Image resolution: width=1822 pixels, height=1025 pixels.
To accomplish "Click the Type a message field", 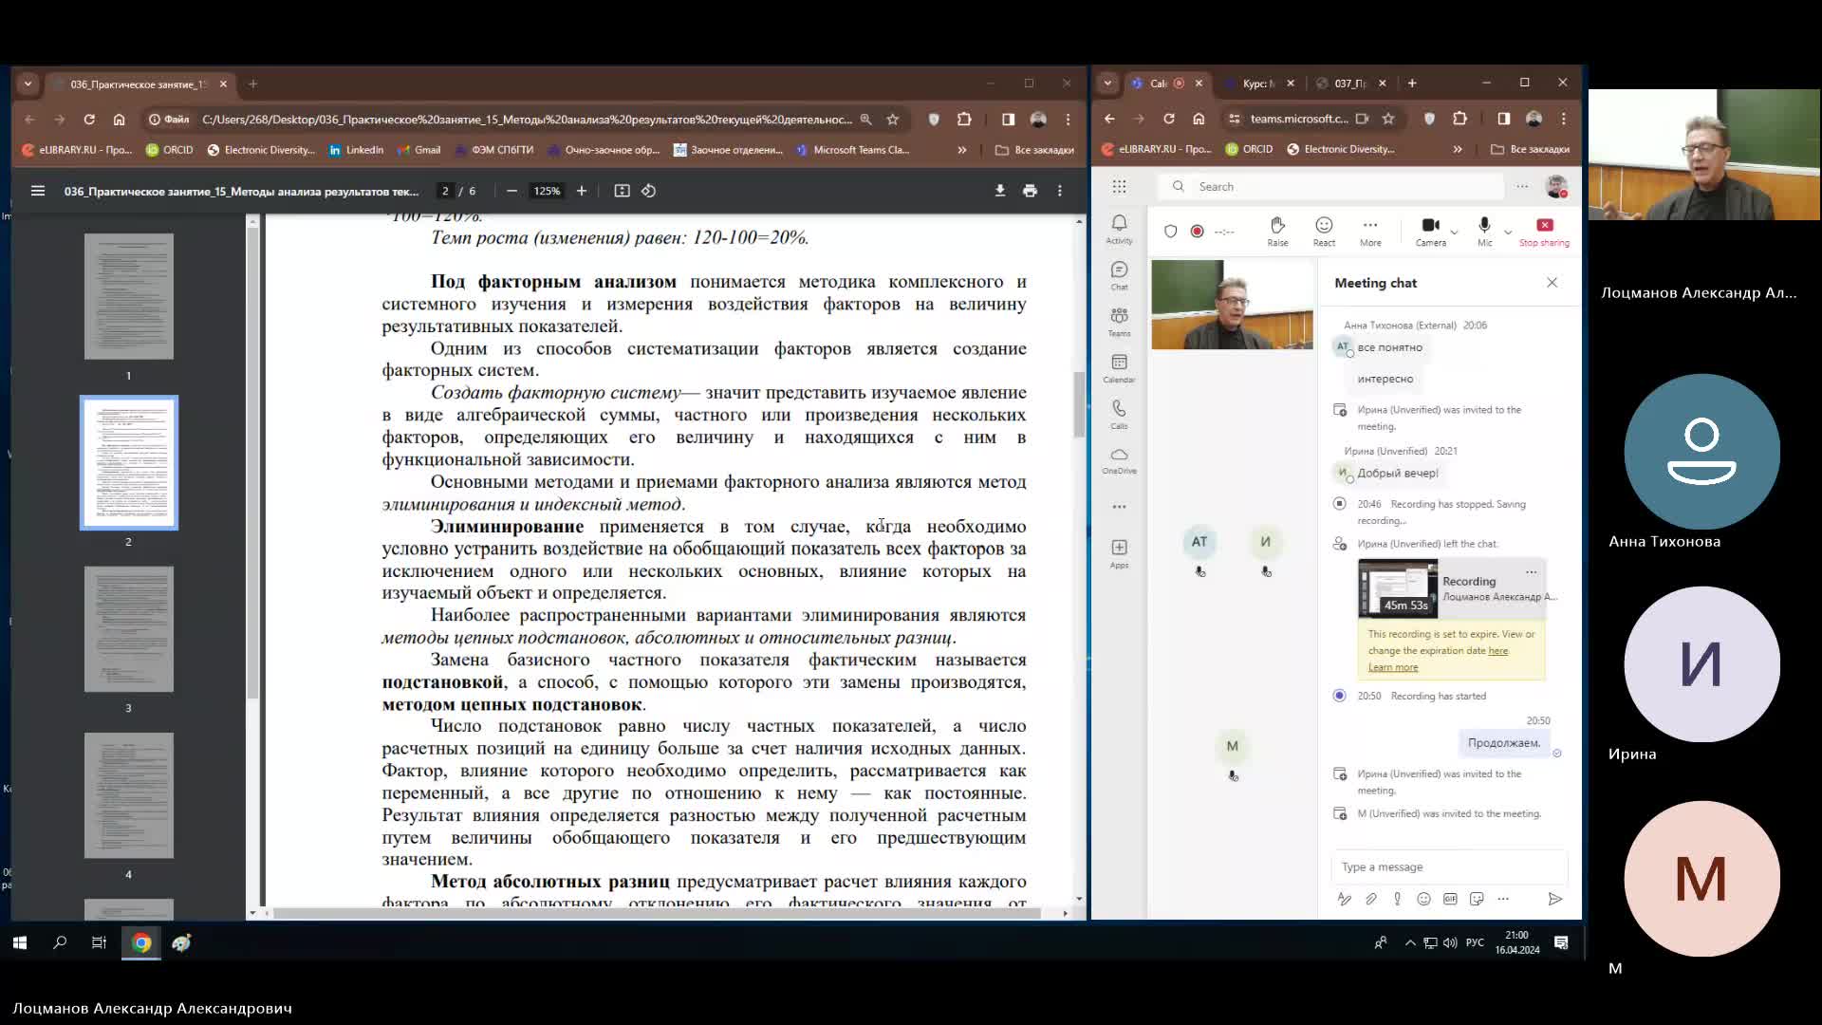I will coord(1450,867).
